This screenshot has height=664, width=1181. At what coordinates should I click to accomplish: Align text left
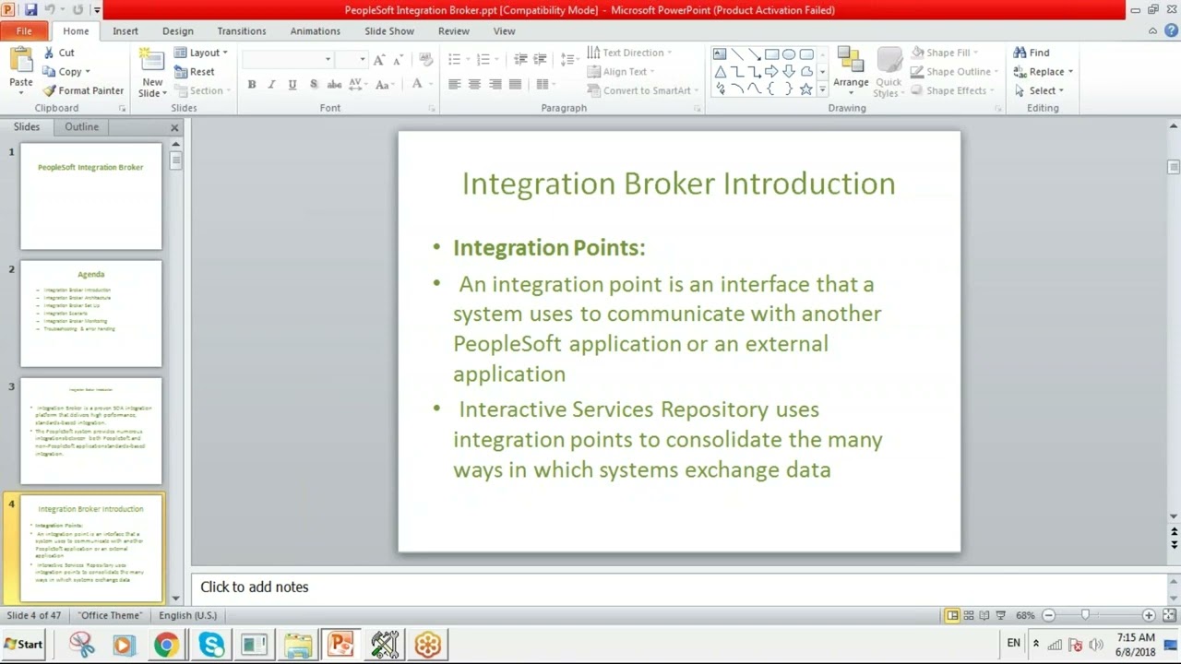pyautogui.click(x=454, y=84)
